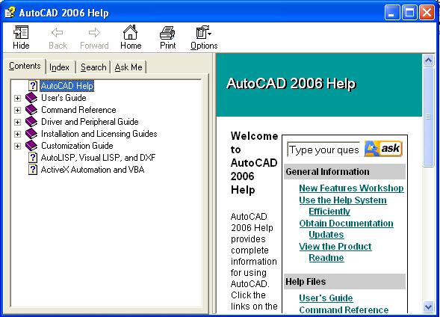
Task: Go to the Home page icon
Action: pyautogui.click(x=131, y=32)
